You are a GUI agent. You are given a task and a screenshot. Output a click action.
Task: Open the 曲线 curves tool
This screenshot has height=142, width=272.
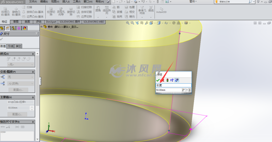(x=151, y=9)
